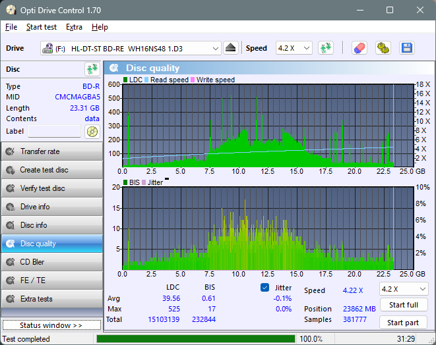Click the green progress bar
Screen dimensions: 436x345
point(195,339)
